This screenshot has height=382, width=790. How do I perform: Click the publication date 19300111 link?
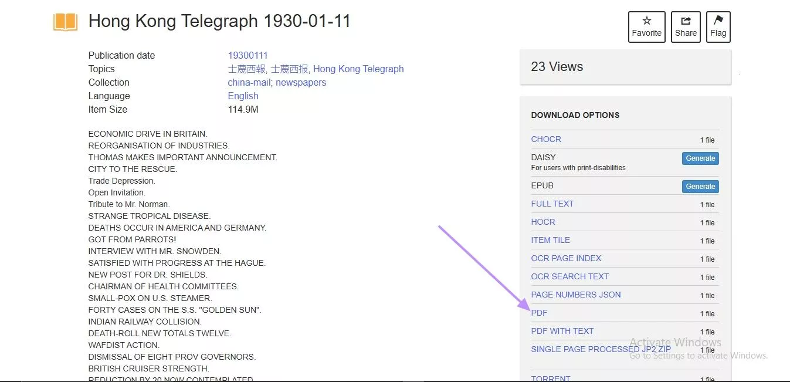click(x=247, y=55)
